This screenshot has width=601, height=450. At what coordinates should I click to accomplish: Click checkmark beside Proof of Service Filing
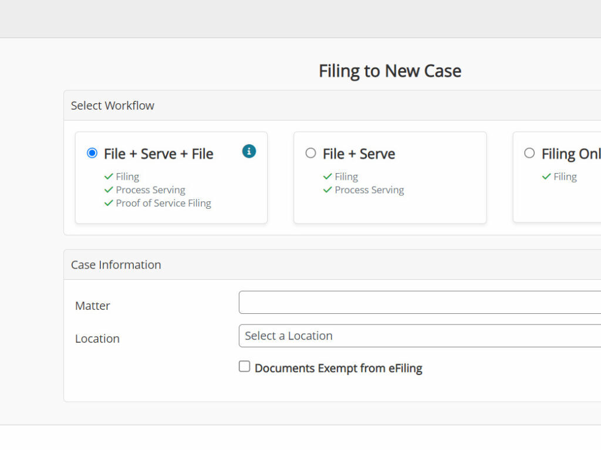(x=109, y=203)
